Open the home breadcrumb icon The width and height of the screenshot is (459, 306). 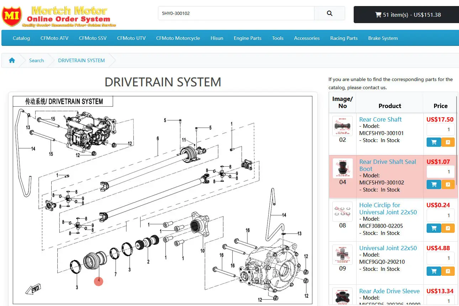(x=12, y=60)
